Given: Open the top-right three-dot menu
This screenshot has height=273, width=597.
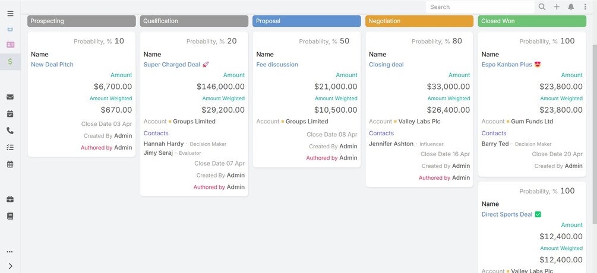Looking at the screenshot, I should tap(585, 7).
